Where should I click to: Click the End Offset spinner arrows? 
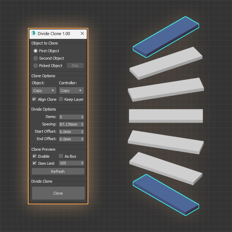(82, 139)
